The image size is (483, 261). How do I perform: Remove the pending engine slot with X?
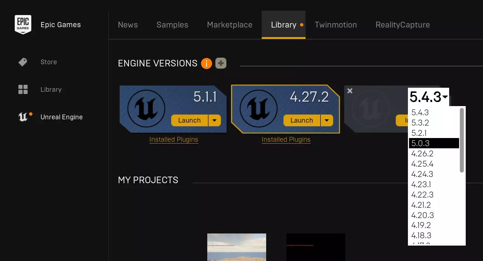point(350,91)
